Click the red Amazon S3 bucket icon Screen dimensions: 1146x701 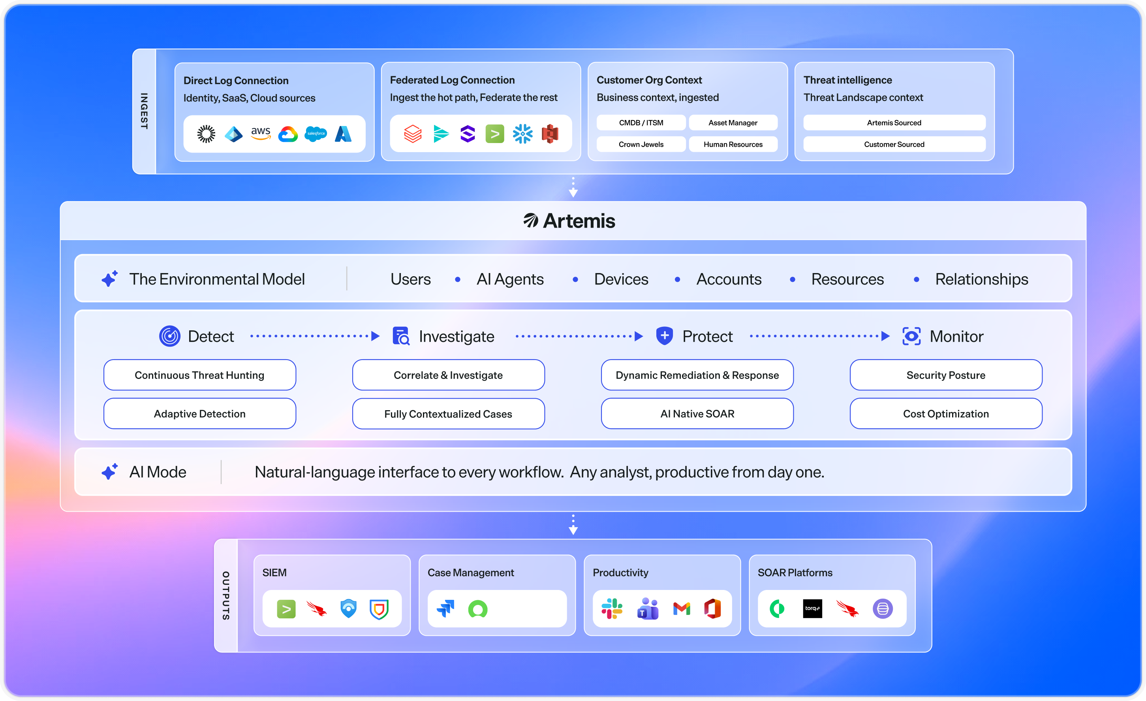[x=550, y=134]
